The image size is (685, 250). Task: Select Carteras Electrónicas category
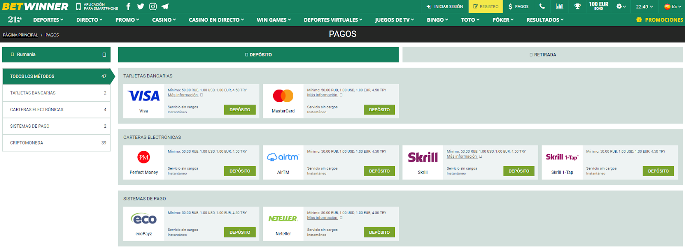point(57,109)
